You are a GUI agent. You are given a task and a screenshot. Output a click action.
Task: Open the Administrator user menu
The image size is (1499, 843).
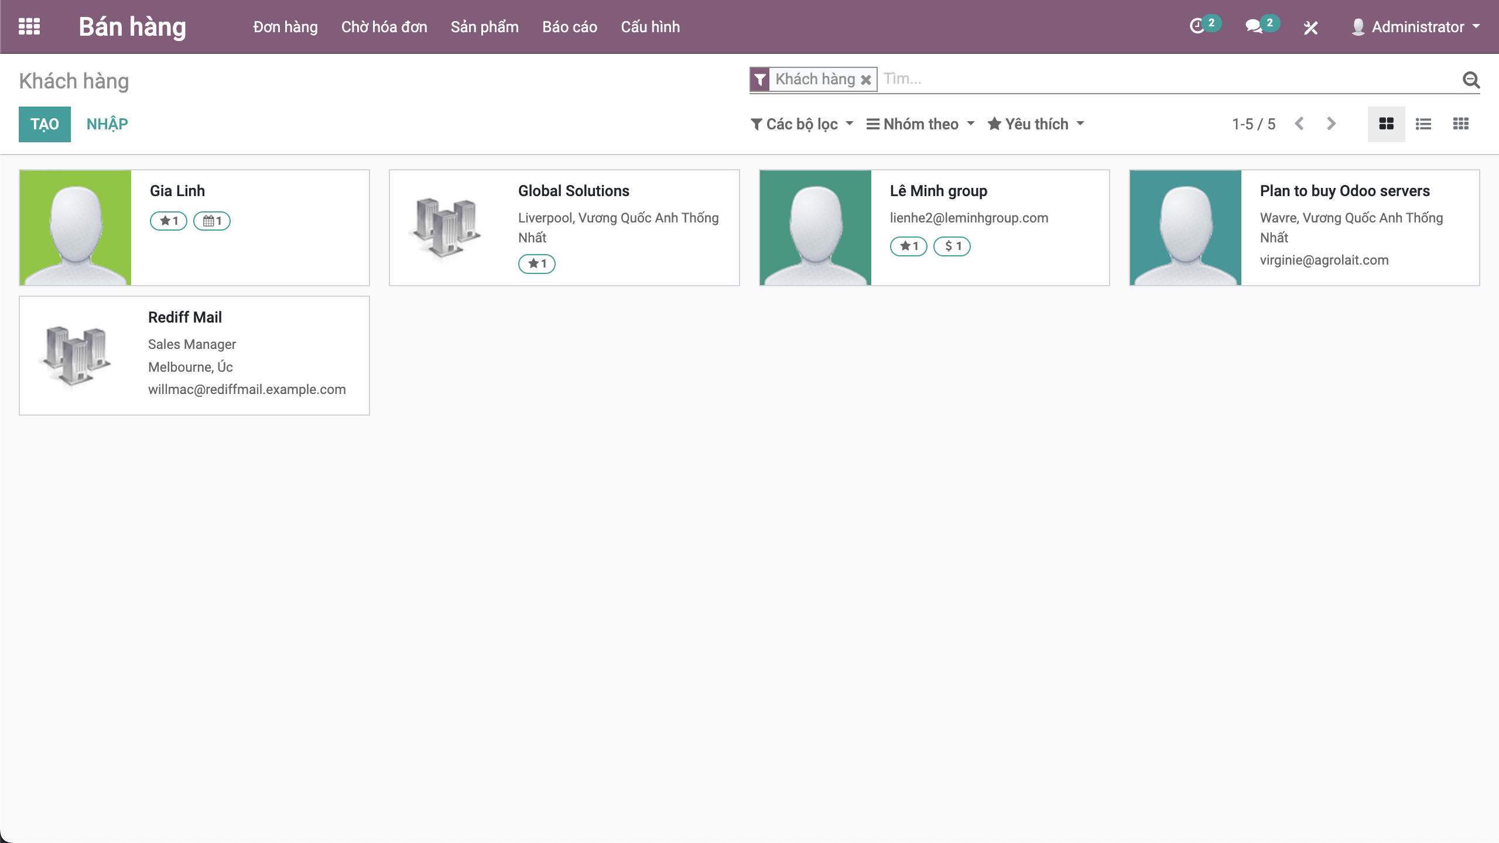click(1416, 27)
